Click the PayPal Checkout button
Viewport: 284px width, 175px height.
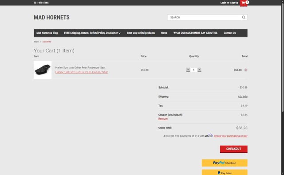(x=225, y=163)
